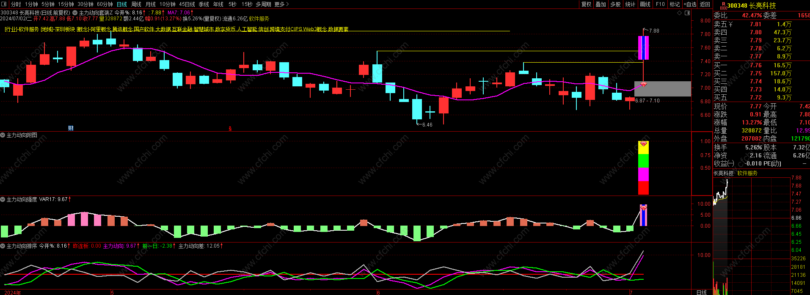This screenshot has width=810, height=295.
Task: Select the 15秒 period
Action: click(x=247, y=4)
